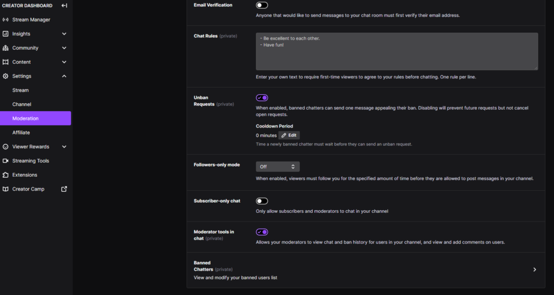Open the Followers-only mode dropdown
Image resolution: width=554 pixels, height=295 pixels.
click(278, 166)
